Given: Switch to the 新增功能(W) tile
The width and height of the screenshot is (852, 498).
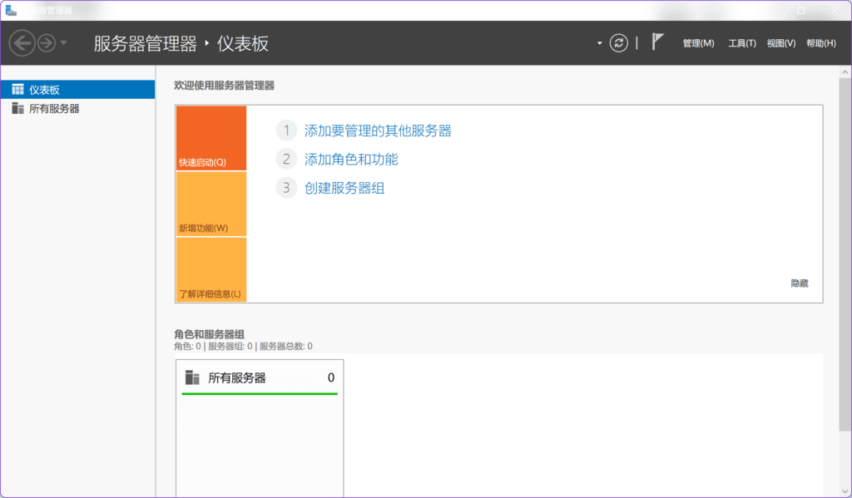Looking at the screenshot, I should (211, 204).
